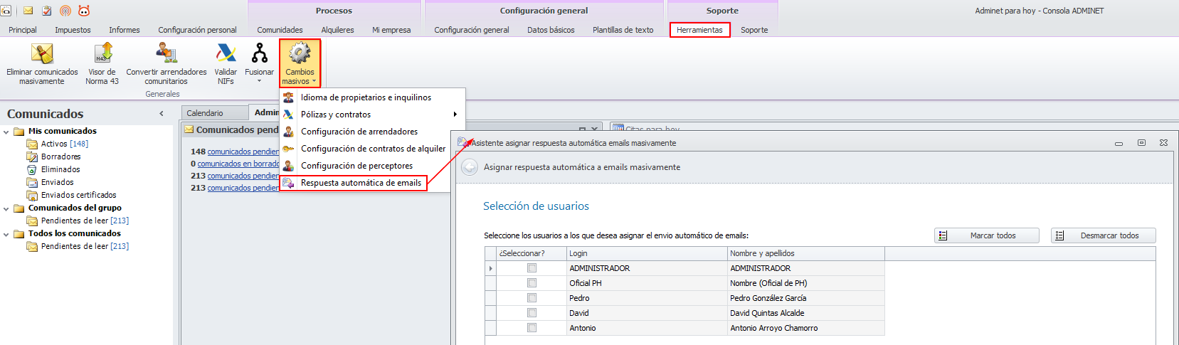Collapse Mis comunicados tree node

[x=6, y=132]
